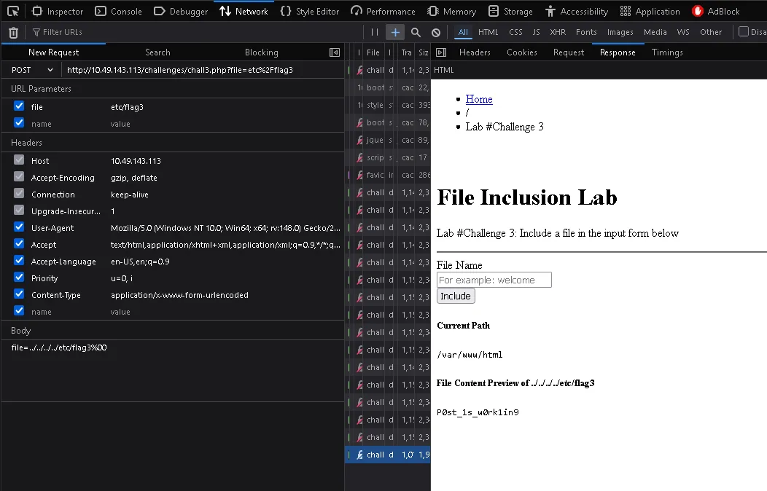Open network search magnifier icon
The width and height of the screenshot is (767, 491).
416,32
